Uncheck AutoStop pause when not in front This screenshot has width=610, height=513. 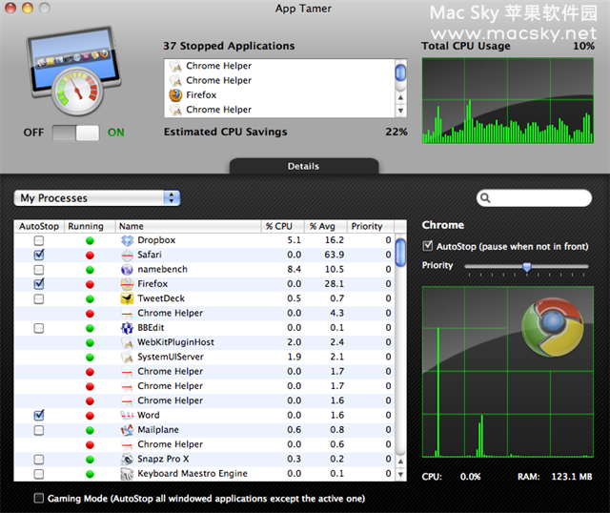(x=428, y=246)
